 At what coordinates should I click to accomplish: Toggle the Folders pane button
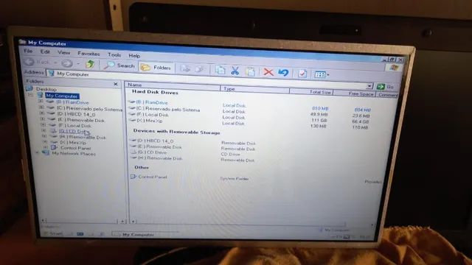(156, 68)
